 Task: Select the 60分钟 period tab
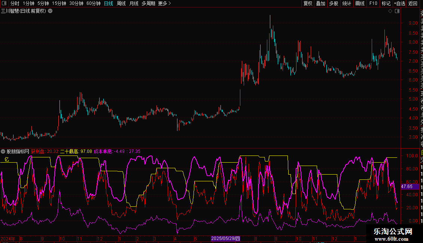click(93, 3)
